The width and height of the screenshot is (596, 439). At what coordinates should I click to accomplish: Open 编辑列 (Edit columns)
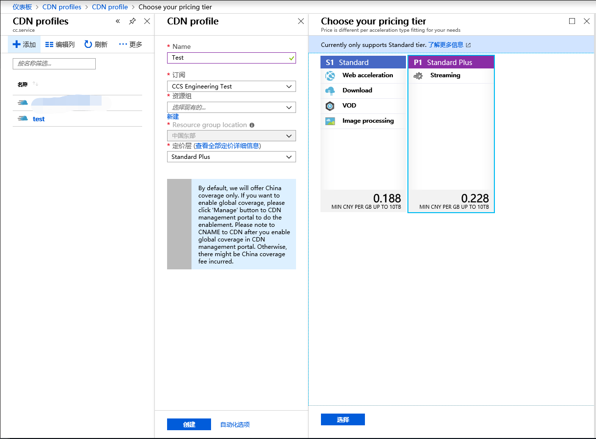pos(60,44)
